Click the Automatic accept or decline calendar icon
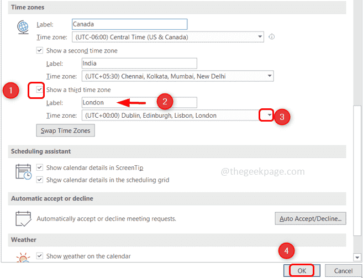 [23, 218]
